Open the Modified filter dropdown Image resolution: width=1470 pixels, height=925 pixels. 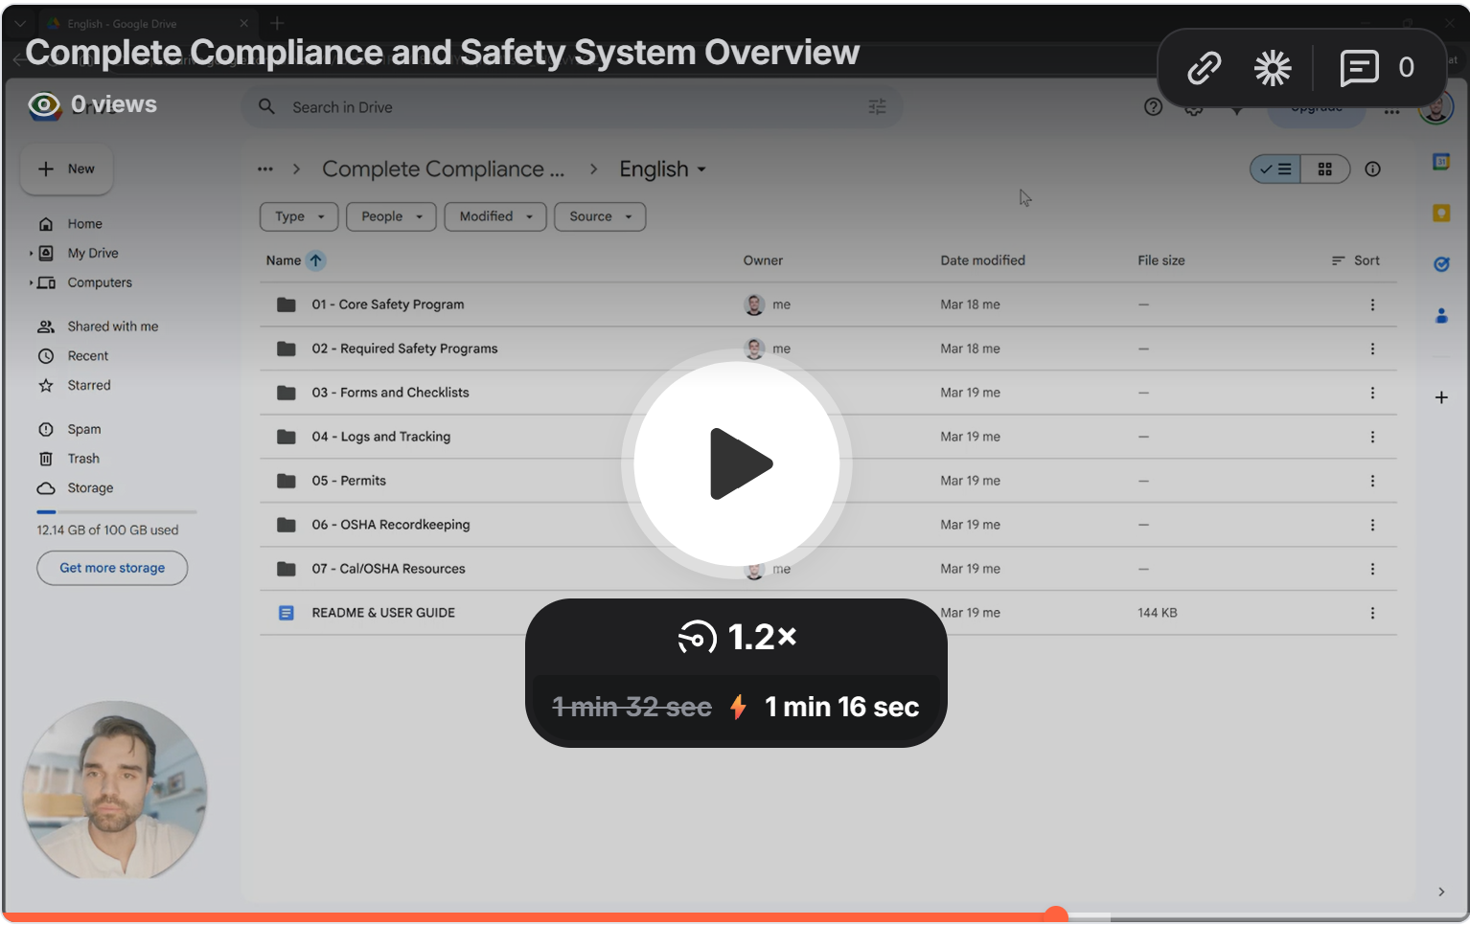pyautogui.click(x=495, y=216)
